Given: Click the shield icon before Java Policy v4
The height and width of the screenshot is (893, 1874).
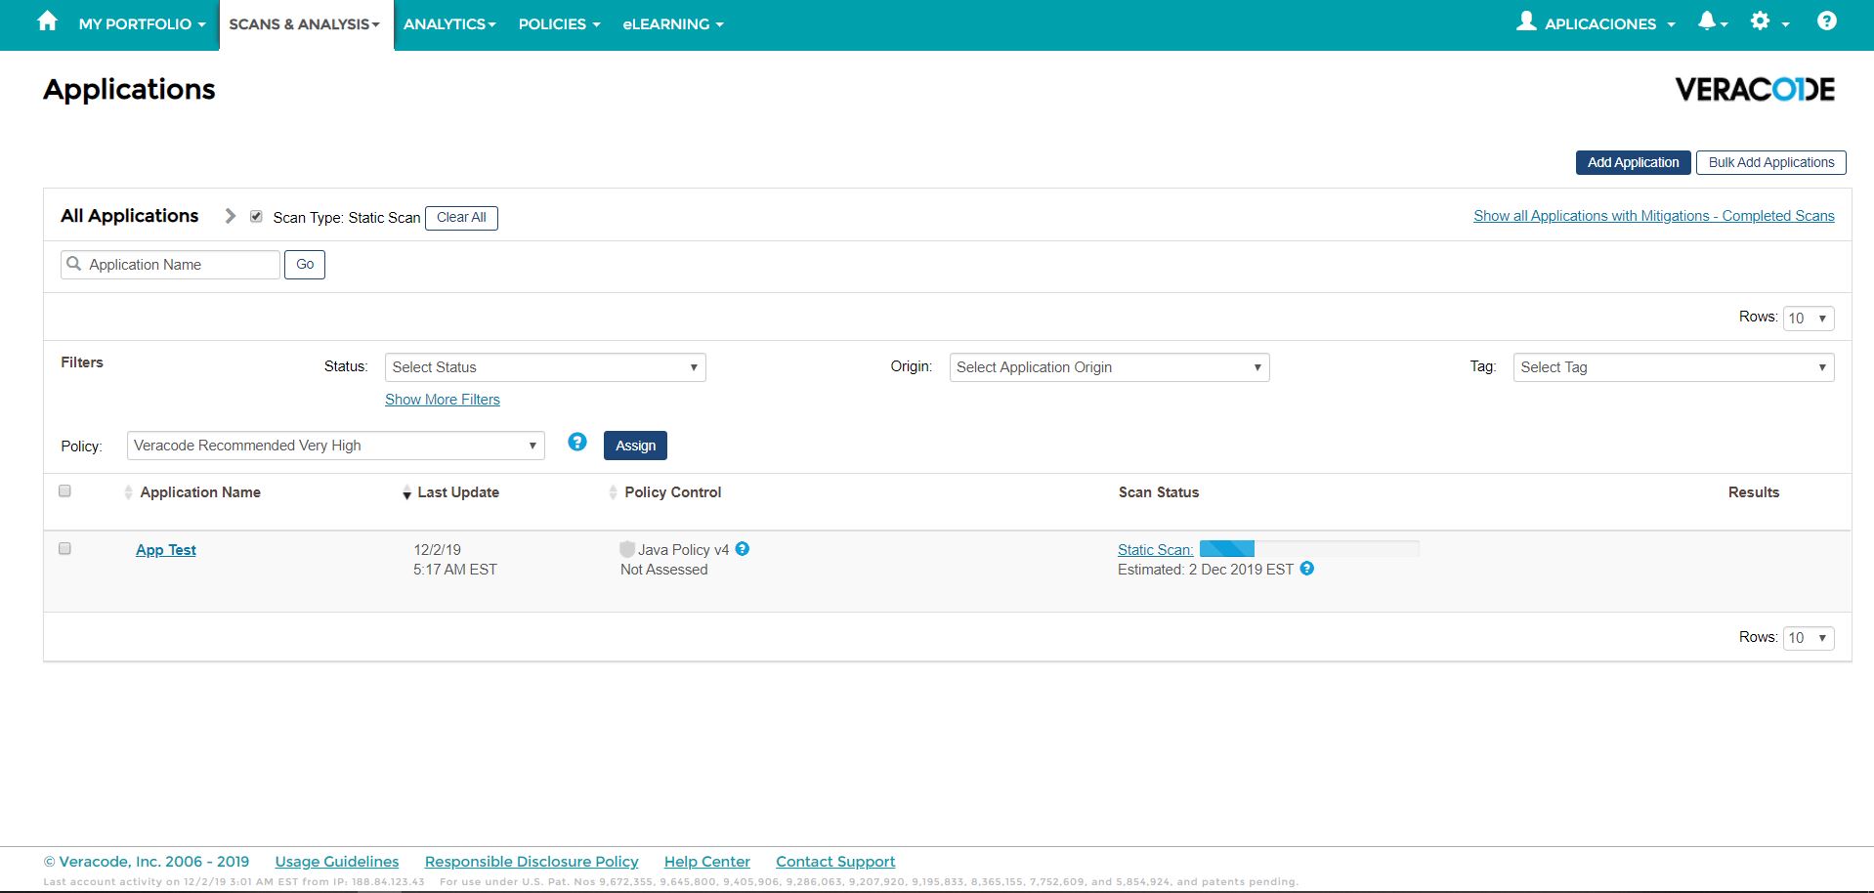Looking at the screenshot, I should (x=627, y=550).
